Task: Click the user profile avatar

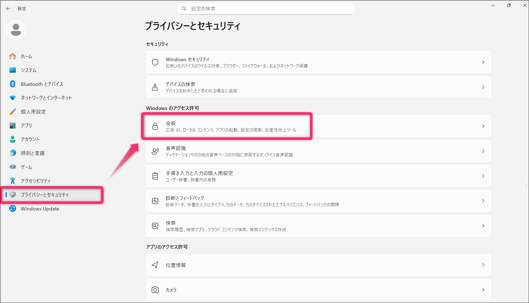Action: tap(16, 30)
